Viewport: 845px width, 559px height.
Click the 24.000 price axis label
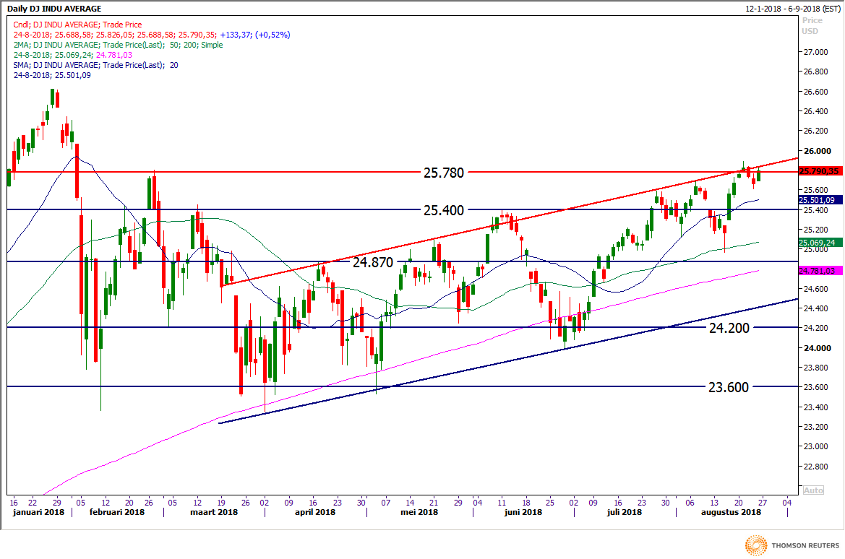click(817, 348)
